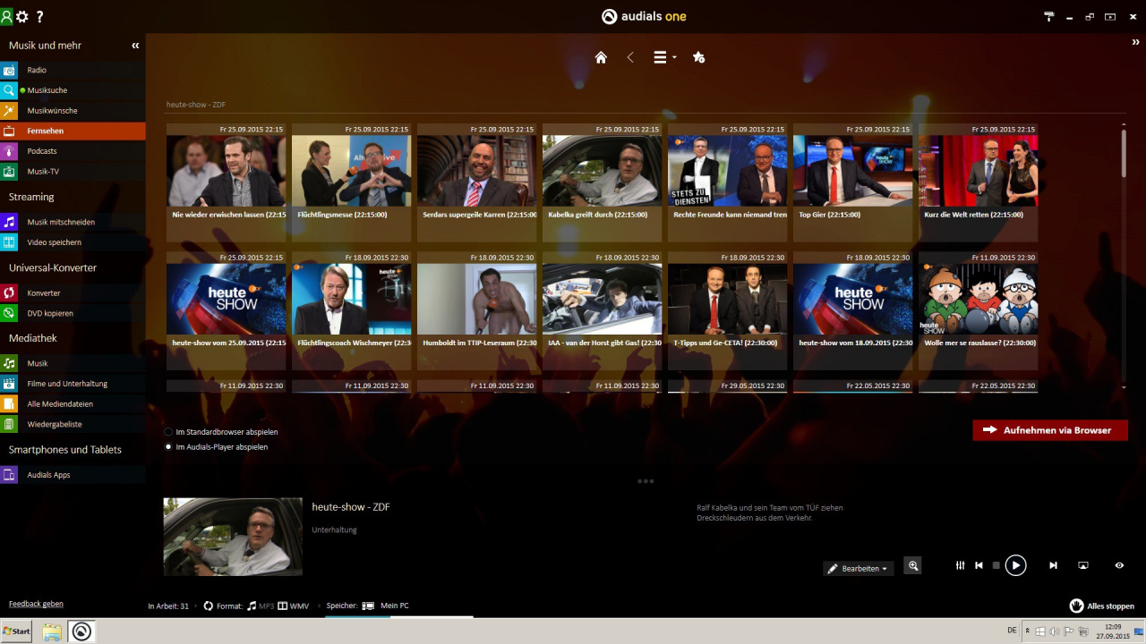Navigate back with the left arrow
1146x644 pixels.
pos(630,57)
